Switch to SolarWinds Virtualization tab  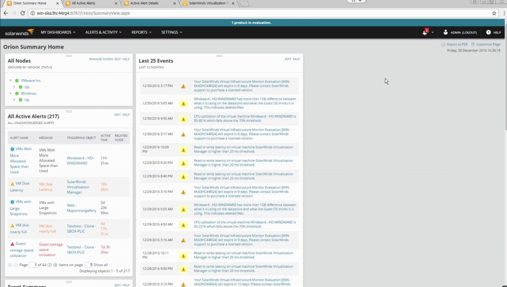(208, 3)
